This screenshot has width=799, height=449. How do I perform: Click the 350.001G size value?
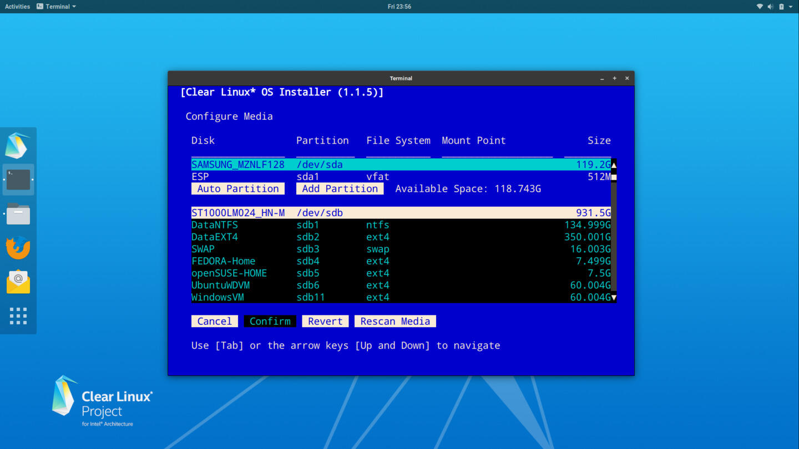(x=588, y=237)
